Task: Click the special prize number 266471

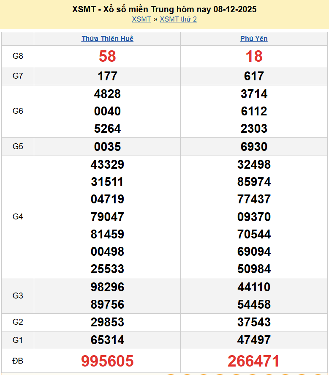Action: click(254, 361)
